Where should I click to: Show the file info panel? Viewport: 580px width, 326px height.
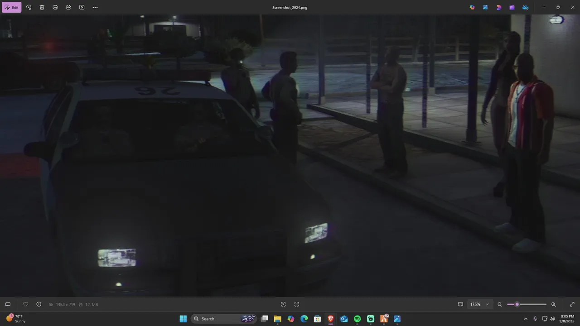pyautogui.click(x=39, y=304)
